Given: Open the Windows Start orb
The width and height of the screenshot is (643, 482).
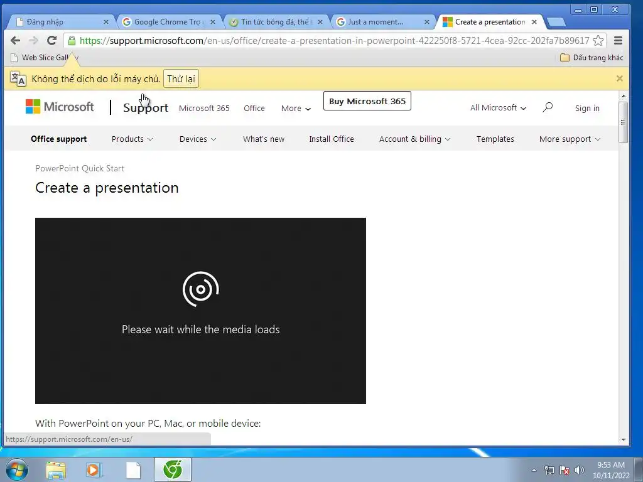Looking at the screenshot, I should (x=17, y=469).
